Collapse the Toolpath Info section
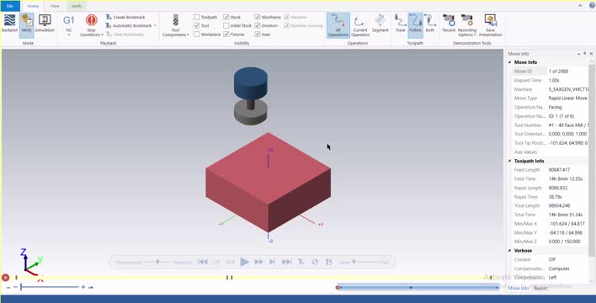Screen dimensions: 596x303 pyautogui.click(x=510, y=161)
